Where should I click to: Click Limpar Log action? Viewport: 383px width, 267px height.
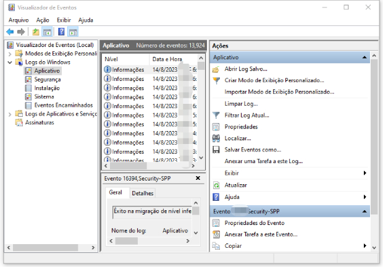[241, 104]
